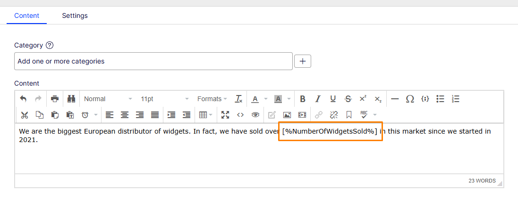Toggle the preview eye icon

pyautogui.click(x=255, y=115)
